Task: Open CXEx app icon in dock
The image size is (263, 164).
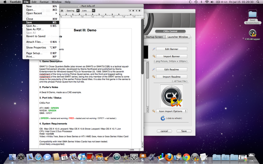Action: point(195,157)
